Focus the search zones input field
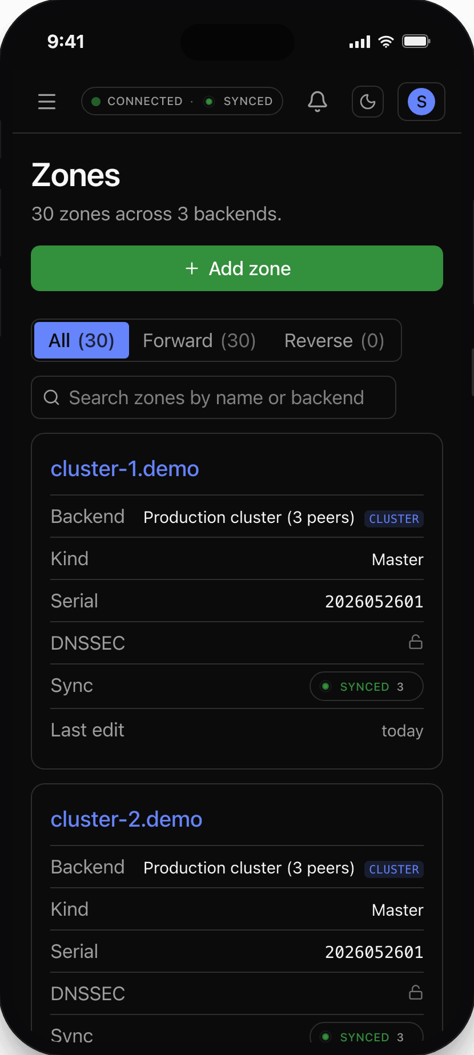The image size is (474, 1055). pos(214,397)
